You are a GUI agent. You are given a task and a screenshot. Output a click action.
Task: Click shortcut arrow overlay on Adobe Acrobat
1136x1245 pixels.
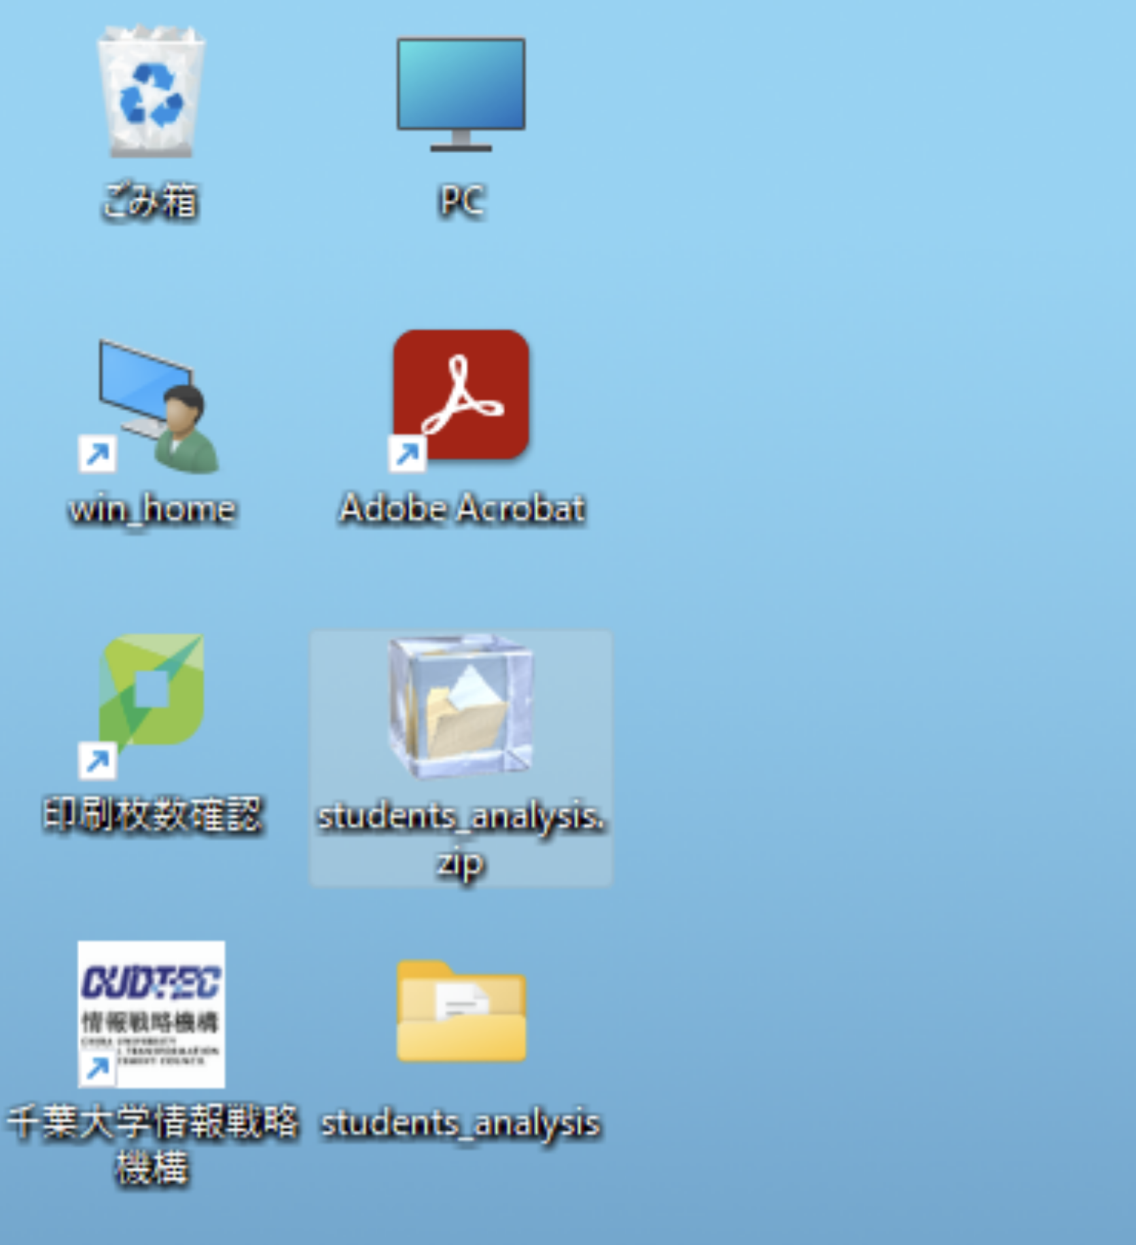(407, 454)
